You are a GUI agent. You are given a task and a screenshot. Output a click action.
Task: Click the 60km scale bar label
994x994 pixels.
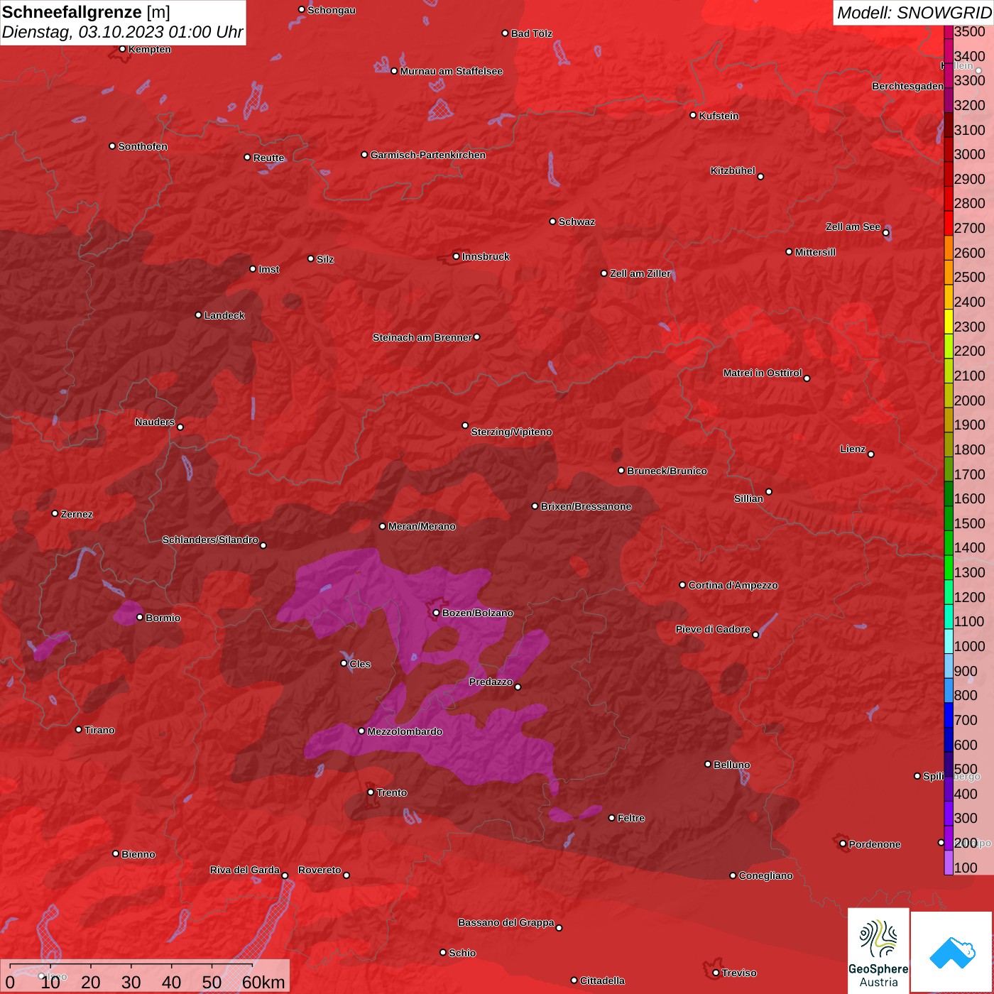(x=263, y=982)
